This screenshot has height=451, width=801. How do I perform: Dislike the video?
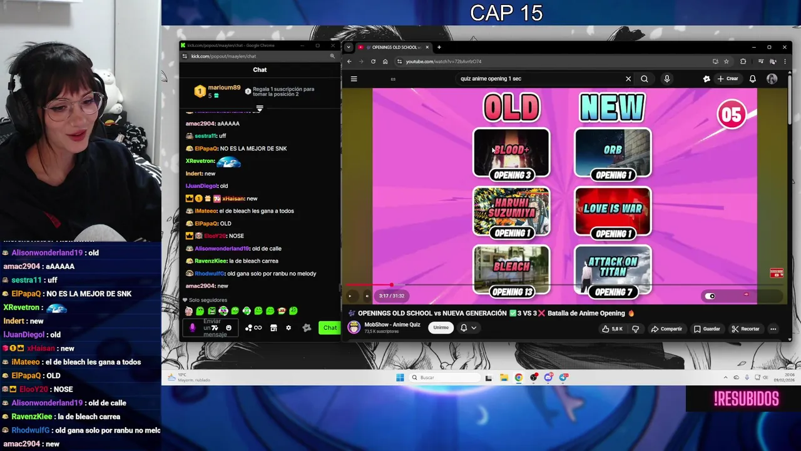coord(635,329)
